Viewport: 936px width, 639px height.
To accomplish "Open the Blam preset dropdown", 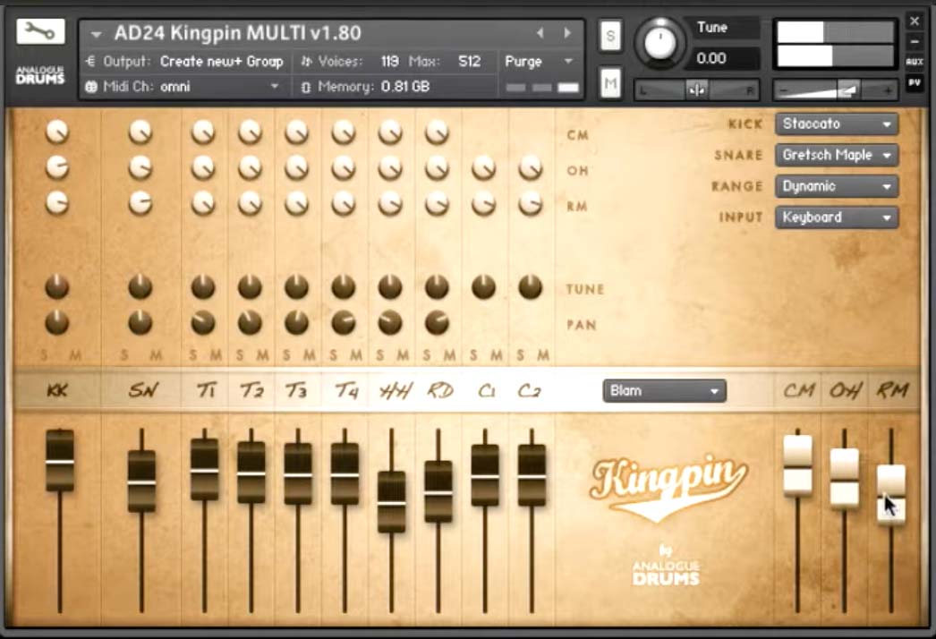I will pyautogui.click(x=664, y=390).
